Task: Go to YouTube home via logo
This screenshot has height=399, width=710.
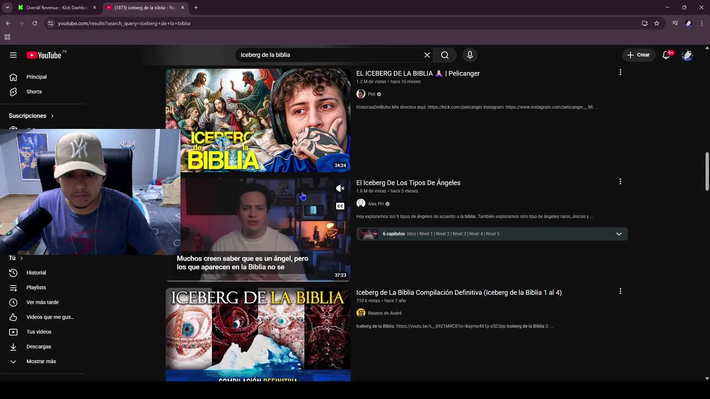Action: (44, 55)
